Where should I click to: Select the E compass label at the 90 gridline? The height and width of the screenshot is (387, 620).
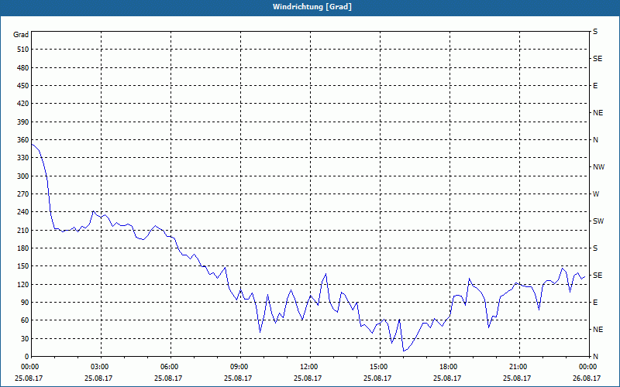tap(595, 302)
